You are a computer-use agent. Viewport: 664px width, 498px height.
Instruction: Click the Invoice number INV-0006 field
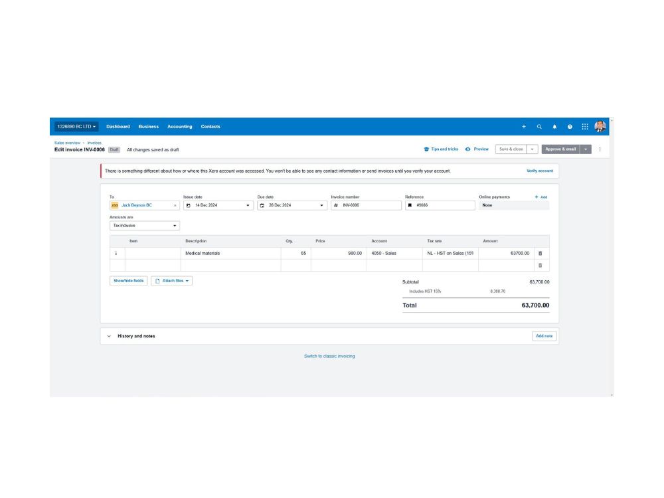(367, 205)
